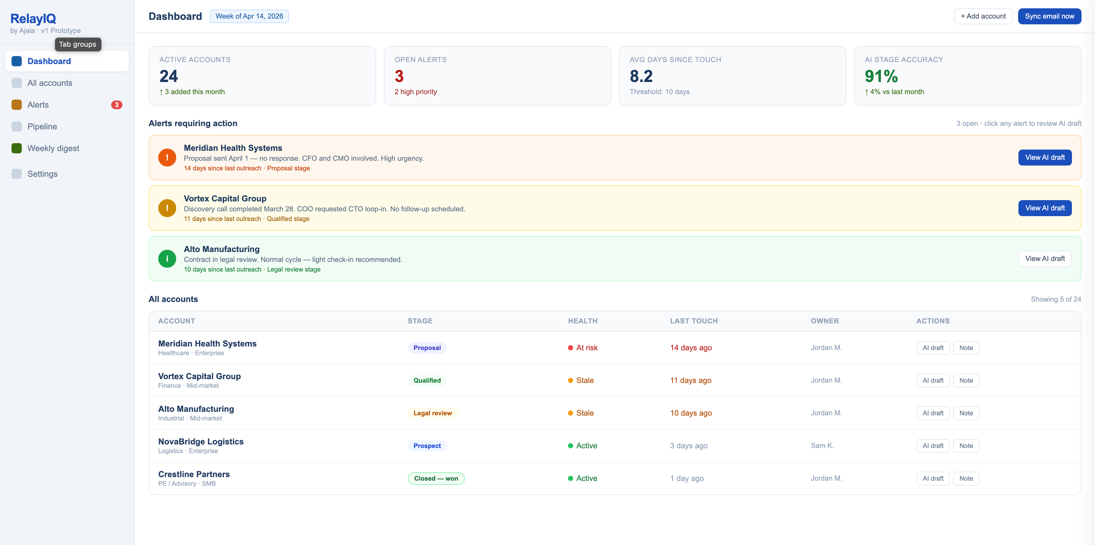Click the Pipeline sidebar icon
This screenshot has height=545, width=1095.
coord(17,126)
